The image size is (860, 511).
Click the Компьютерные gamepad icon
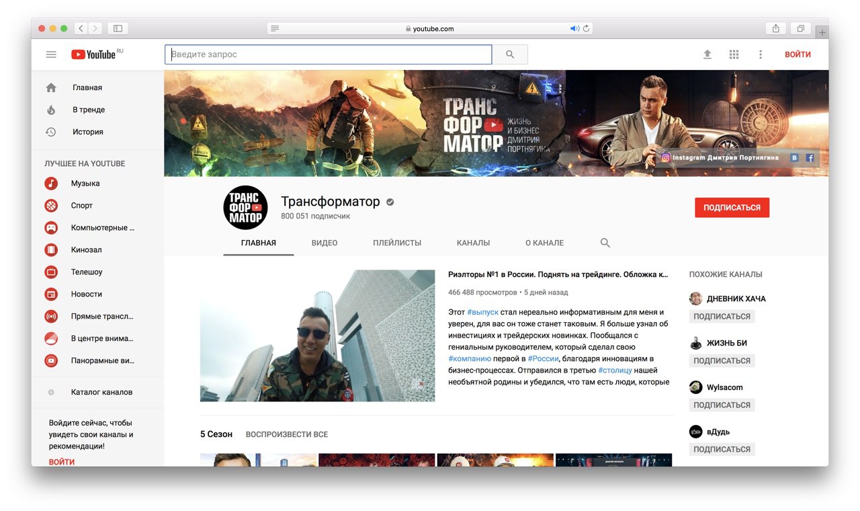[x=51, y=228]
